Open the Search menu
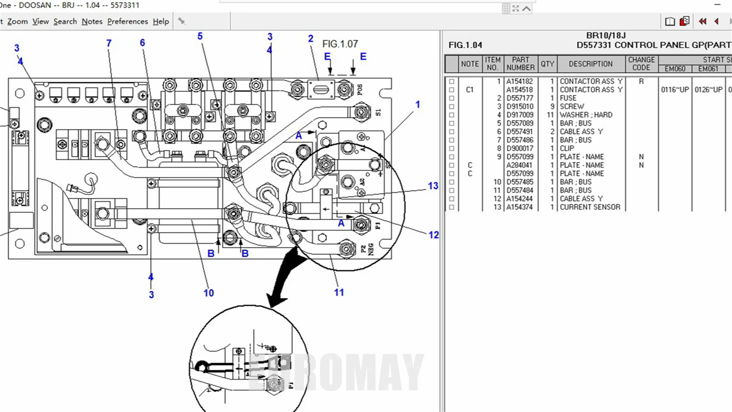 coord(65,21)
